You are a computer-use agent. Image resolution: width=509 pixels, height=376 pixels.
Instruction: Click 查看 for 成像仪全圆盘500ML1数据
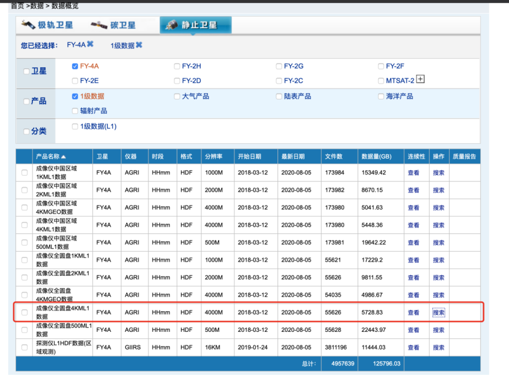coord(414,331)
